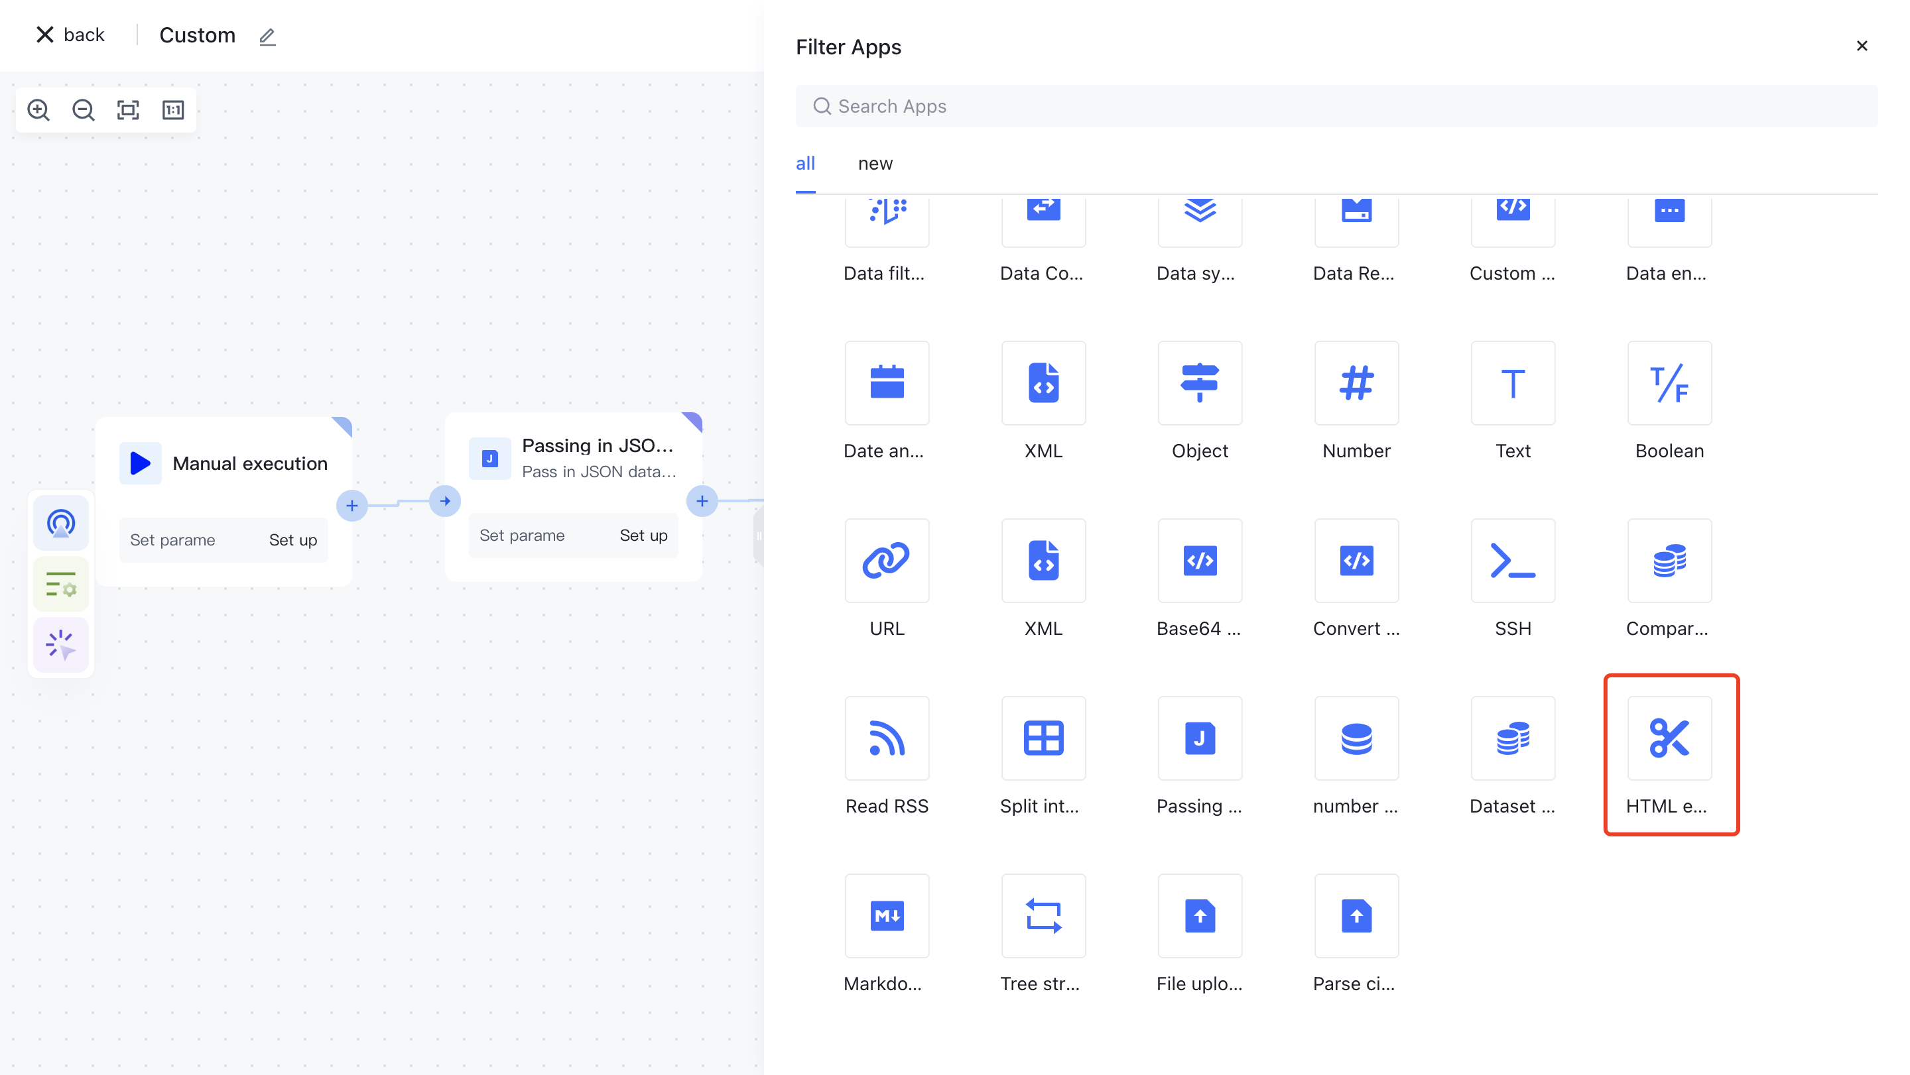Click plus after Passing in JSON node
The height and width of the screenshot is (1075, 1910).
(x=702, y=502)
